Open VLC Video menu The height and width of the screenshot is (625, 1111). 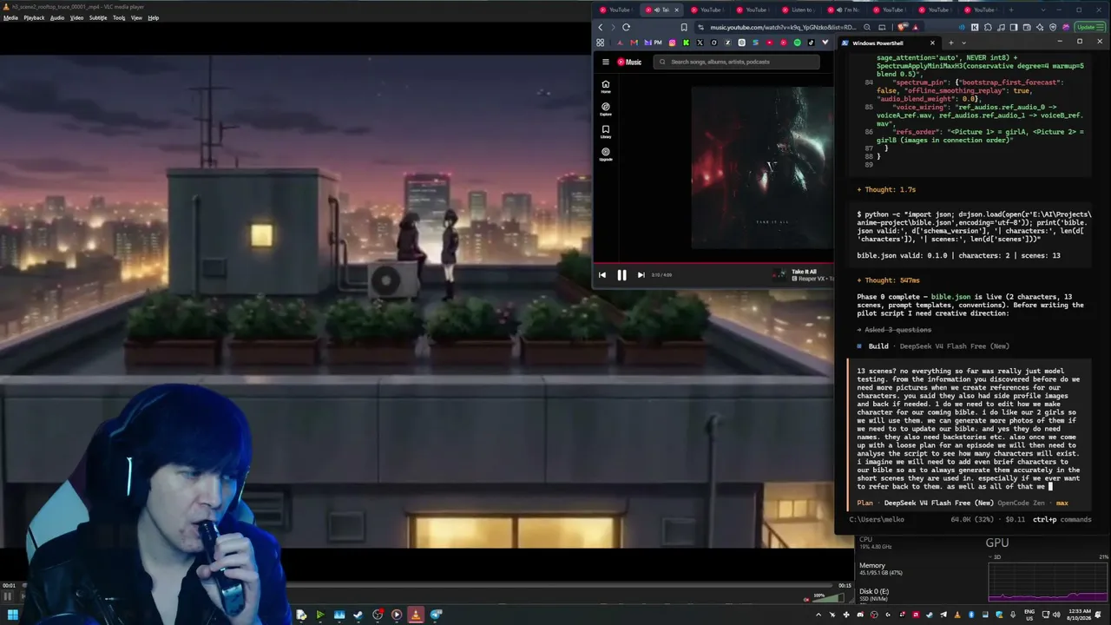76,17
